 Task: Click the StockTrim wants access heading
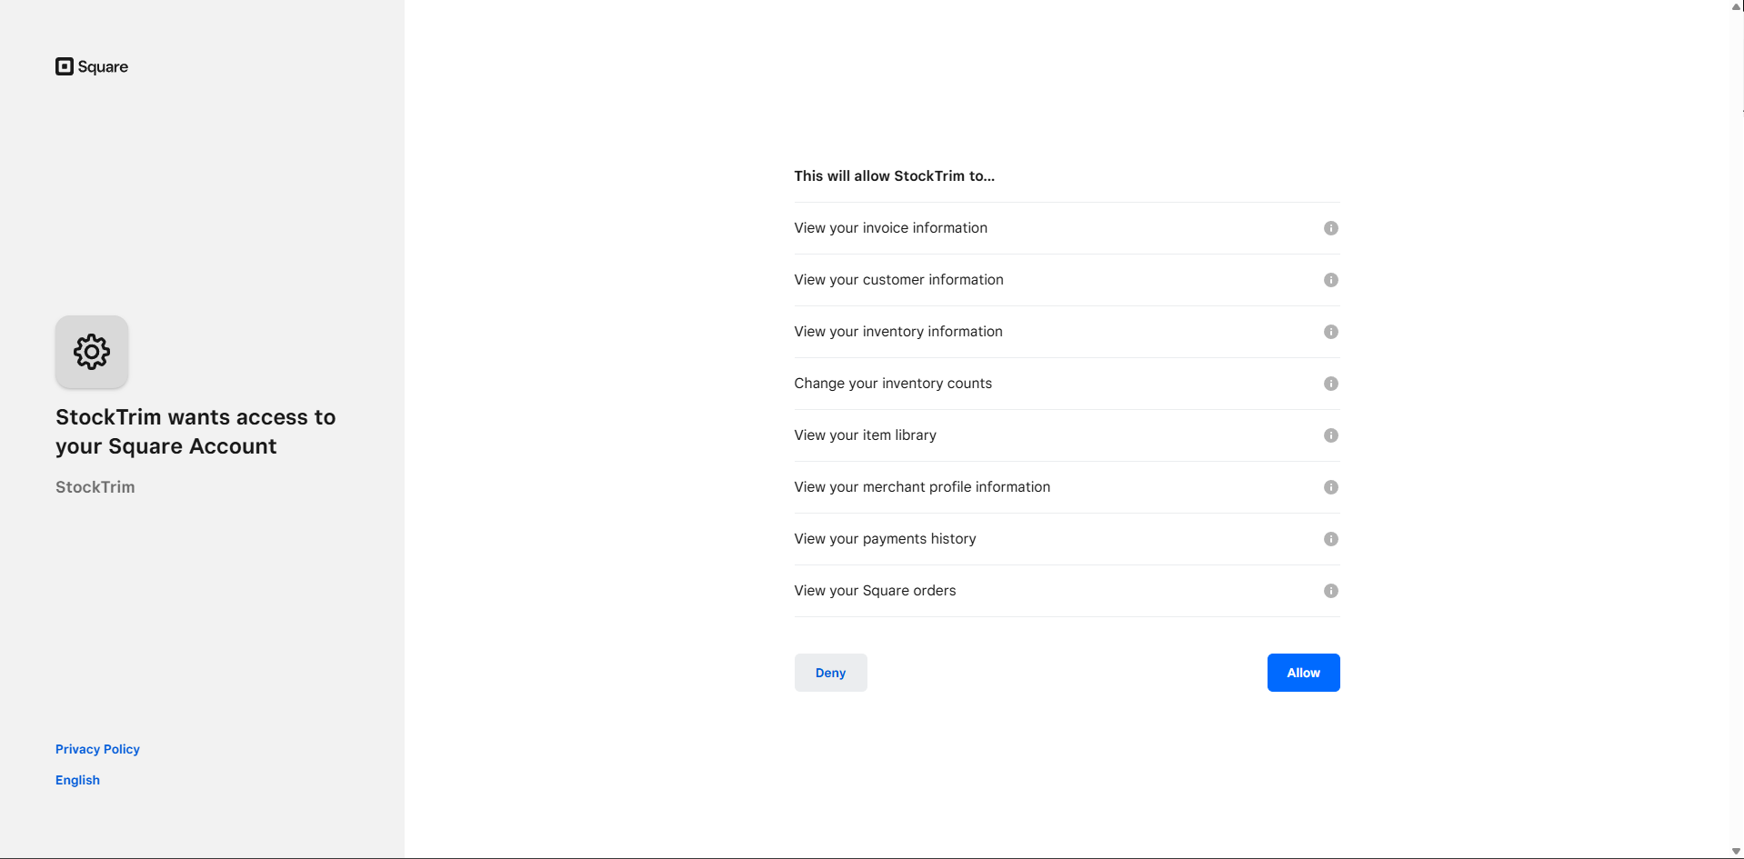click(x=195, y=432)
